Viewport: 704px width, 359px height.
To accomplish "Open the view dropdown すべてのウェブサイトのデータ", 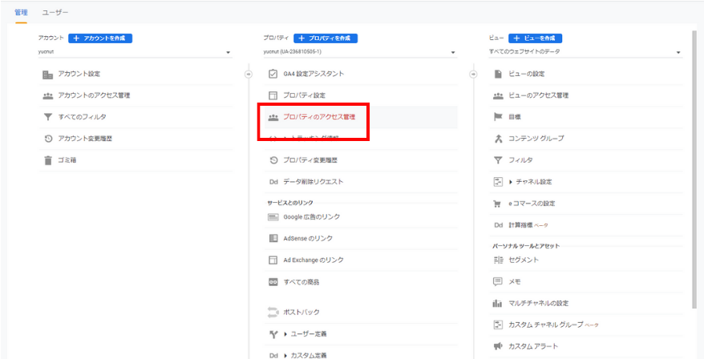I will pos(585,52).
